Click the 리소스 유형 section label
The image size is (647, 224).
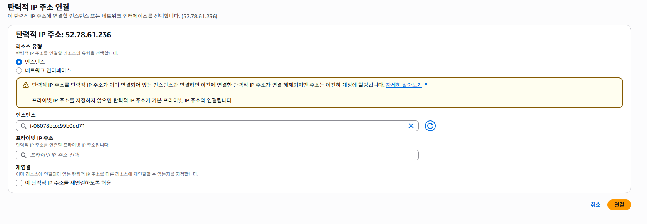click(x=29, y=46)
